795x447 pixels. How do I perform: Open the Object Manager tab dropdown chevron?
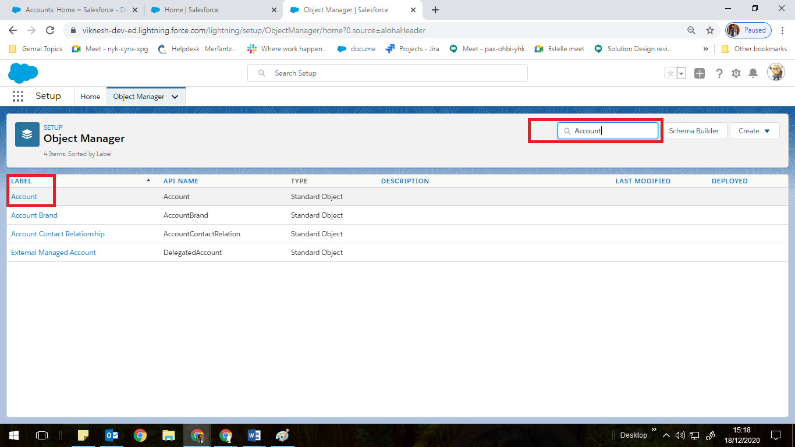[175, 96]
